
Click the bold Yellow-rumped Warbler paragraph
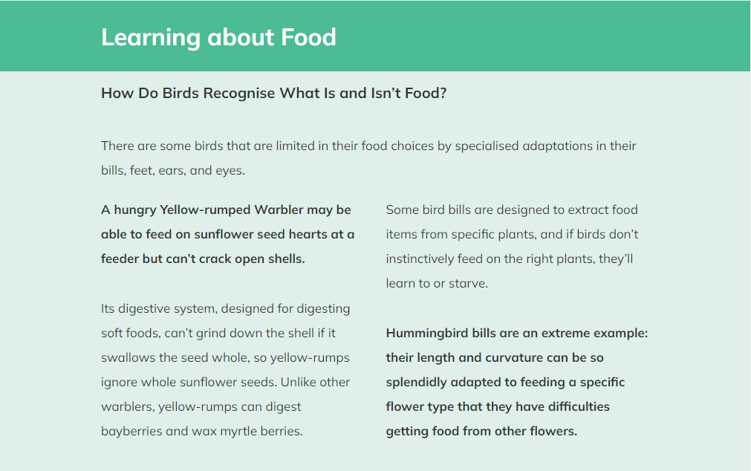coord(227,234)
